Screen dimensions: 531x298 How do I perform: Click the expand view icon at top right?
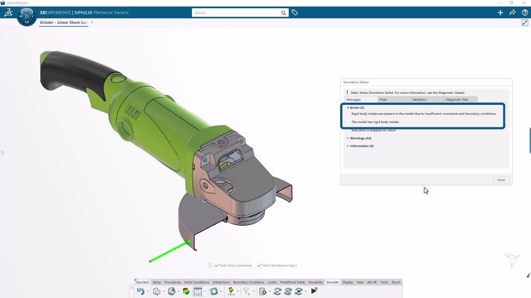tap(524, 23)
